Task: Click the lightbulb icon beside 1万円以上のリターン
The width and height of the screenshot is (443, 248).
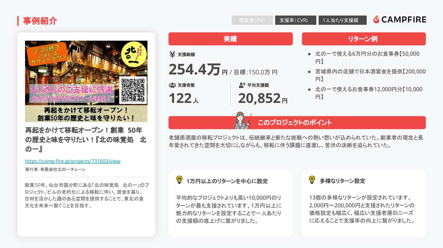Action: 179,180
